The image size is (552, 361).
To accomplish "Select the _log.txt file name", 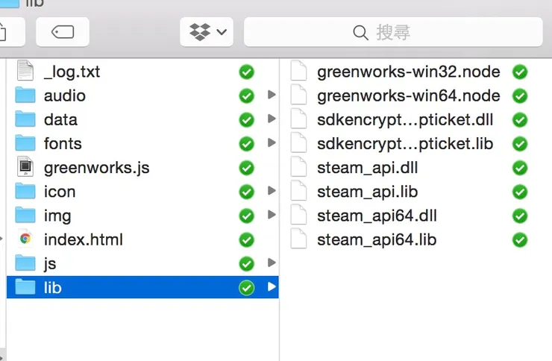I will (x=72, y=72).
